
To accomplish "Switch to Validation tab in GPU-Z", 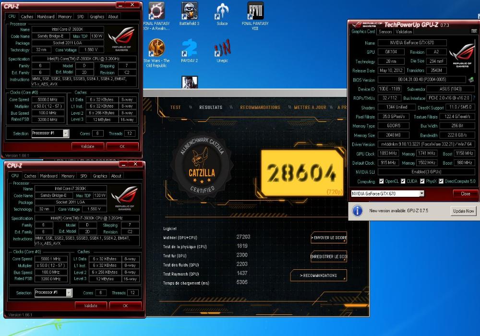I will click(x=404, y=32).
